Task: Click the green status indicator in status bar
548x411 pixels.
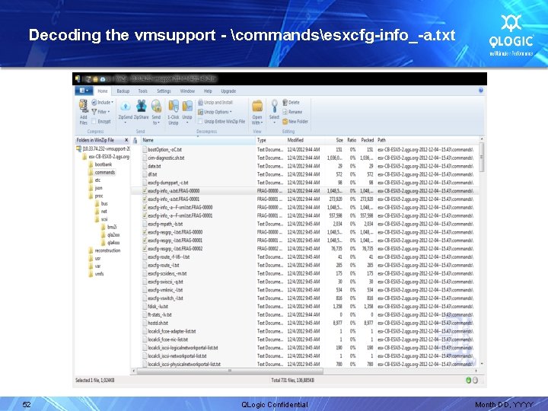Action: coord(469,381)
